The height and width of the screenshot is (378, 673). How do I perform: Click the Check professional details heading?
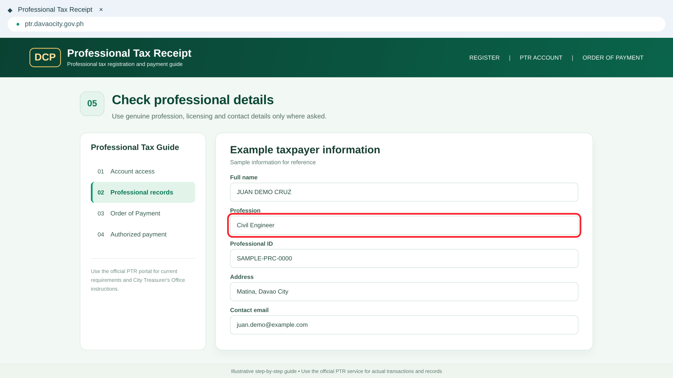[193, 100]
